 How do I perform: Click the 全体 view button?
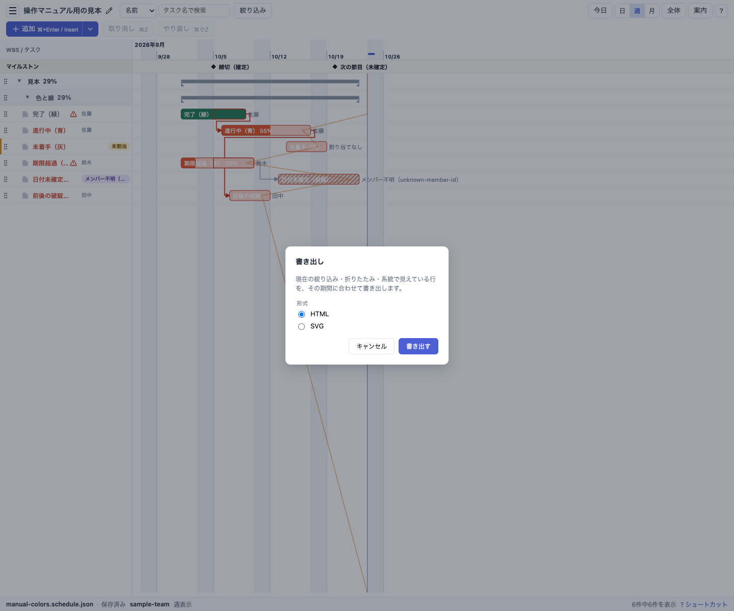[674, 11]
